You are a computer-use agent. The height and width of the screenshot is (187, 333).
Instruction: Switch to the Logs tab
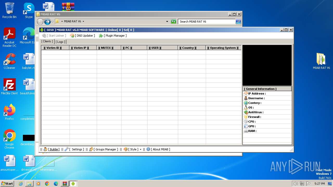(60, 42)
